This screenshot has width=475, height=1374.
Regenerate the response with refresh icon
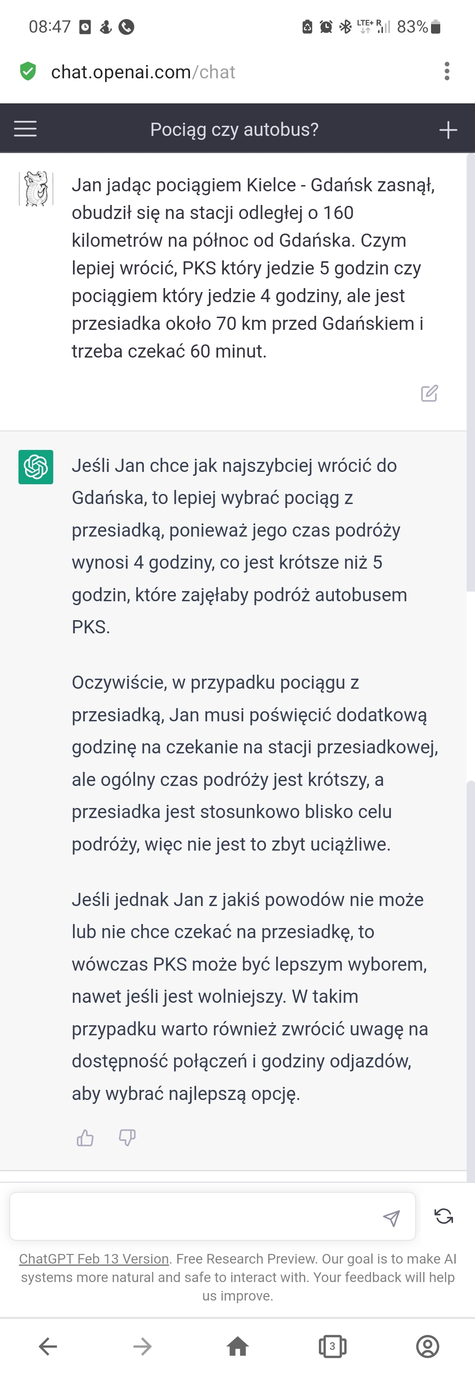coord(443,1216)
